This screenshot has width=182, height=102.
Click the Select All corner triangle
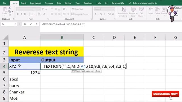pyautogui.click(x=6, y=37)
